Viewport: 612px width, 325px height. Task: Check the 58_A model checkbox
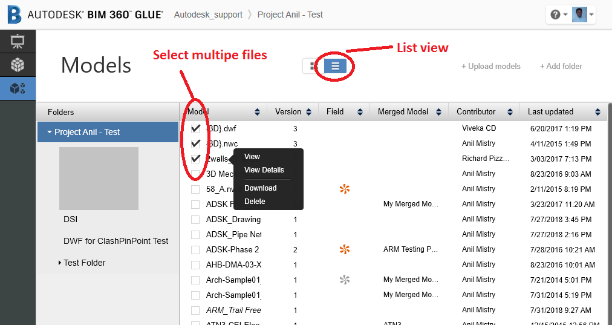(195, 189)
